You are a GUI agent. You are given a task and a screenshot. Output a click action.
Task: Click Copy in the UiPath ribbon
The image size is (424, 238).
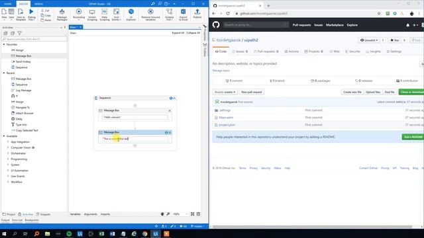pos(46,15)
